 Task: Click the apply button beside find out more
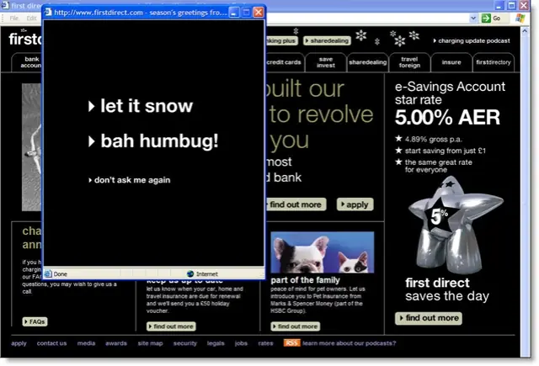[355, 204]
